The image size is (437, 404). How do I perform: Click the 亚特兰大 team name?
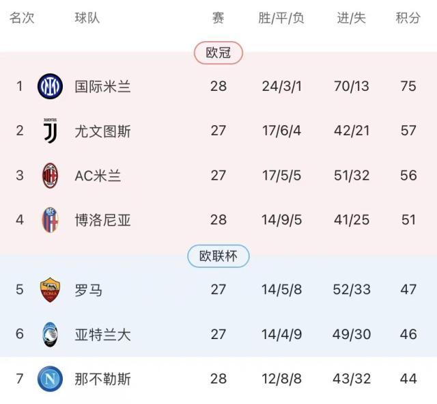pyautogui.click(x=102, y=334)
